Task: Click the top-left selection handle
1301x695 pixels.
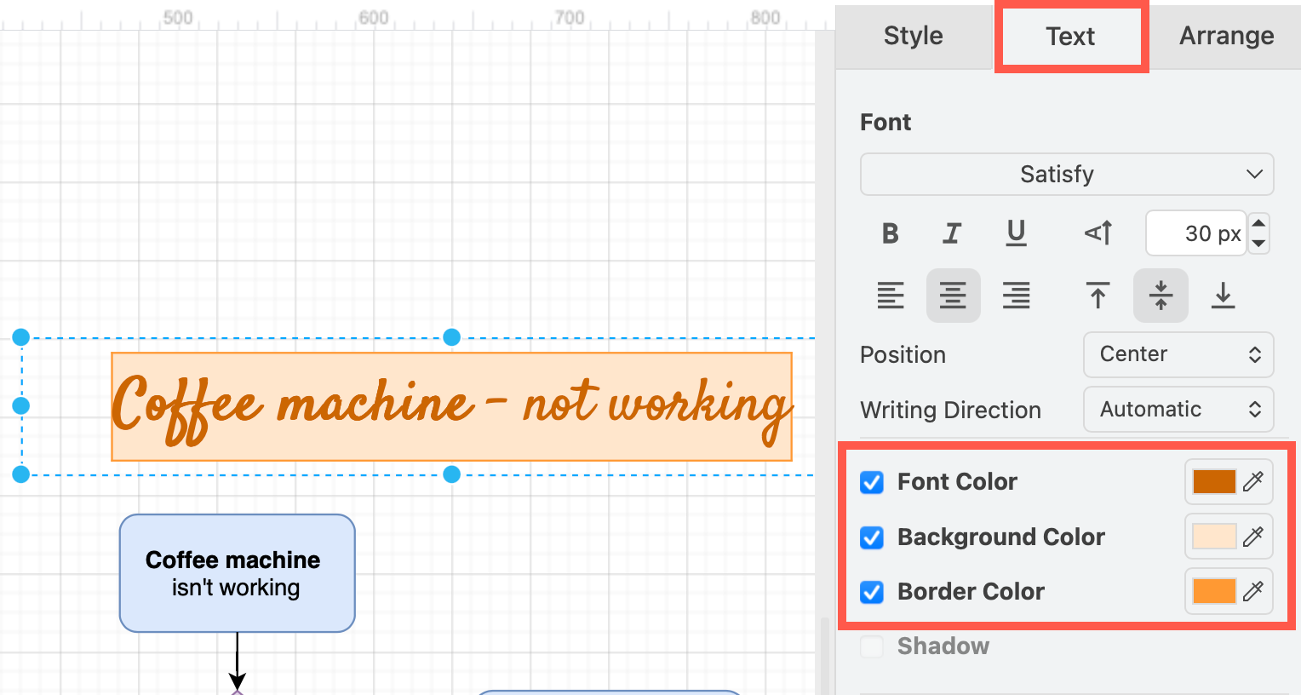Action: click(21, 337)
